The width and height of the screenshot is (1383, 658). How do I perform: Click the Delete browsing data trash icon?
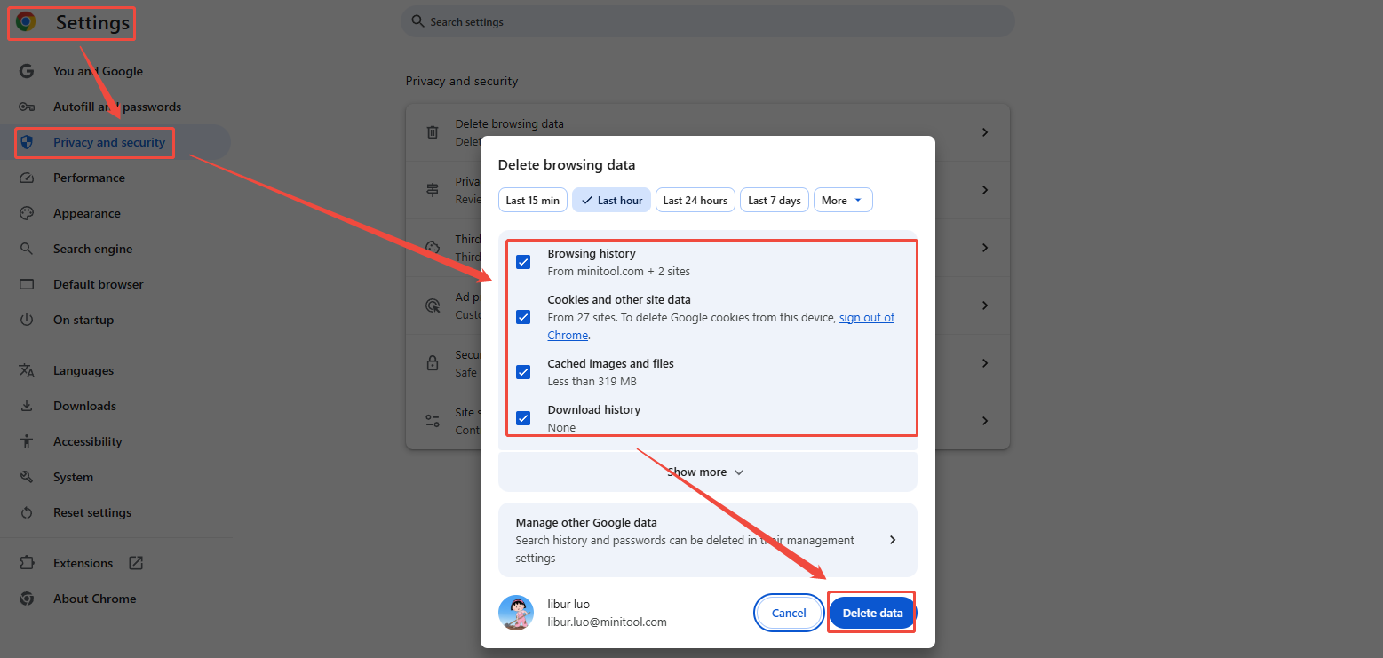click(431, 131)
